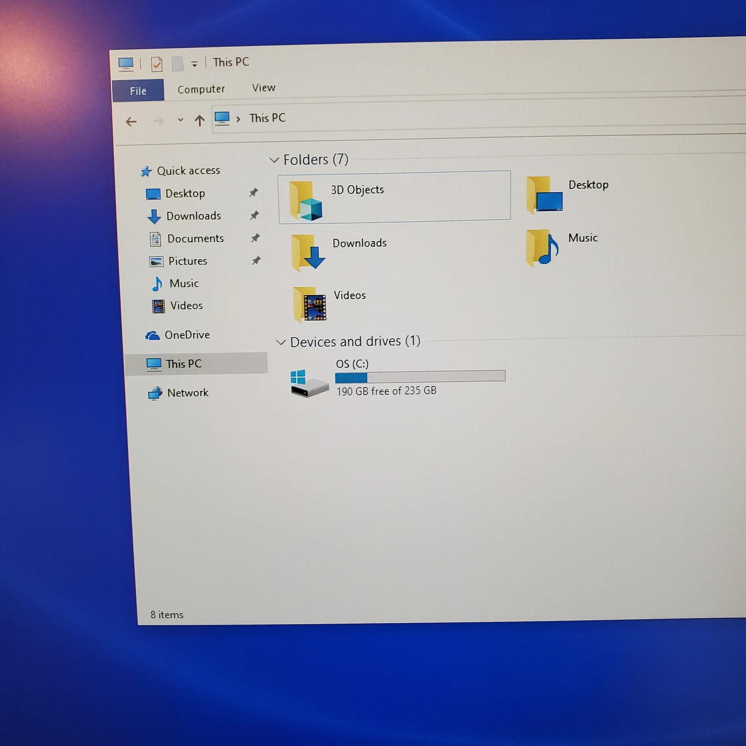Click the OS (C:) drive usage bar
Image resolution: width=746 pixels, height=746 pixels.
point(420,377)
